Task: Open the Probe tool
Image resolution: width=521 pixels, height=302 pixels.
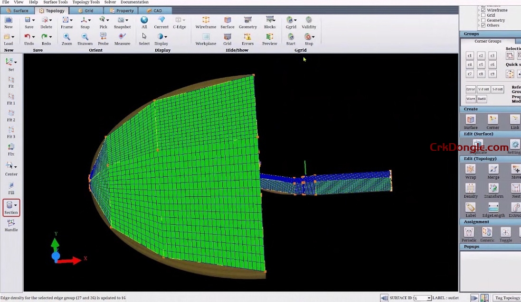Action: [103, 38]
